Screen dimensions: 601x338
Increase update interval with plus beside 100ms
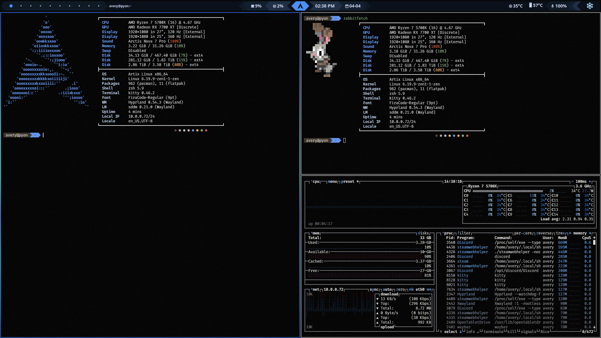[x=590, y=182]
